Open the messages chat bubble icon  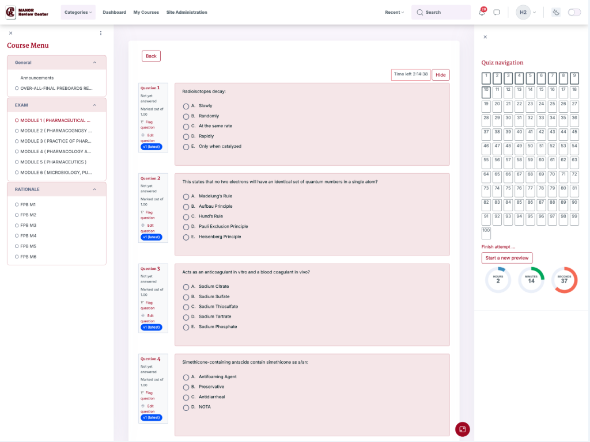pos(497,12)
